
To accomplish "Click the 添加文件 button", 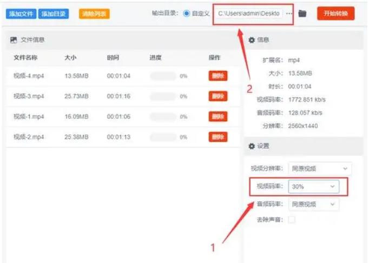I will pyautogui.click(x=21, y=14).
